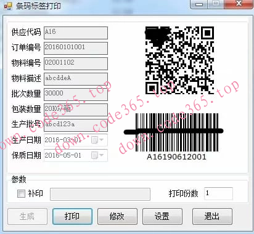Click the 打印份数 label
This screenshot has height=234, width=254.
pos(183,193)
